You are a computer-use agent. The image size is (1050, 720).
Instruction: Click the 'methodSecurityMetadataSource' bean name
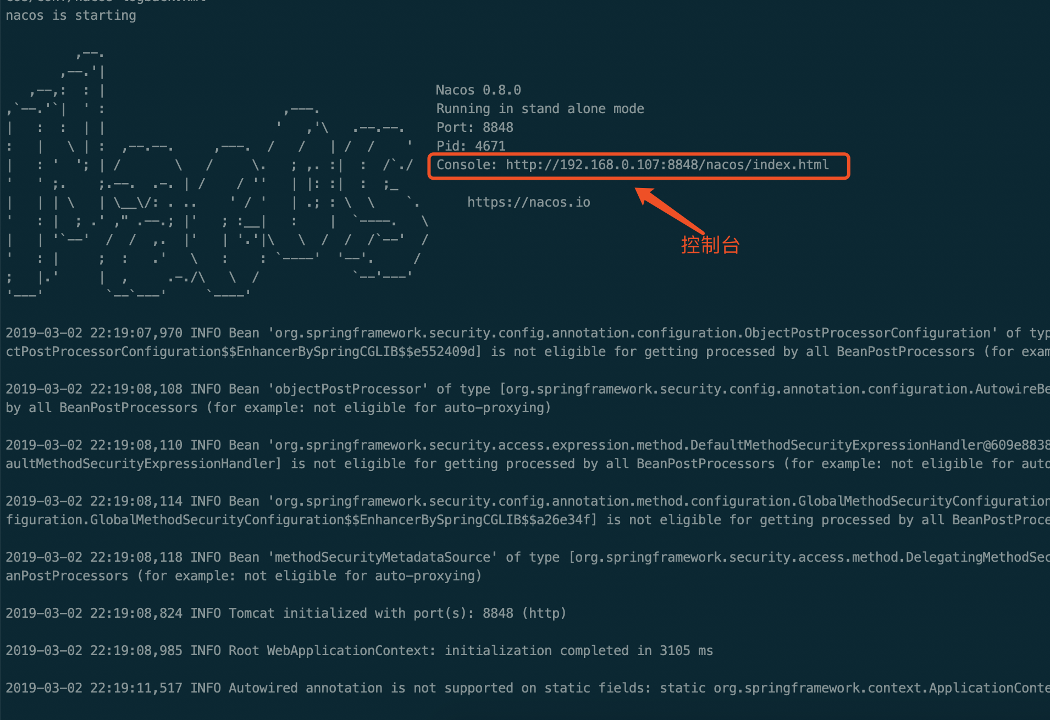(x=383, y=557)
